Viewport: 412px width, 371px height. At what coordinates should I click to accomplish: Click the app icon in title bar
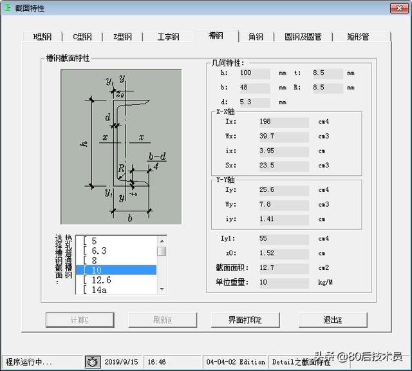tap(8, 8)
